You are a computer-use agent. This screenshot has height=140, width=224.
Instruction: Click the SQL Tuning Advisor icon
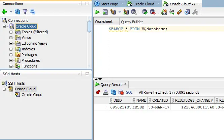(x=134, y=12)
